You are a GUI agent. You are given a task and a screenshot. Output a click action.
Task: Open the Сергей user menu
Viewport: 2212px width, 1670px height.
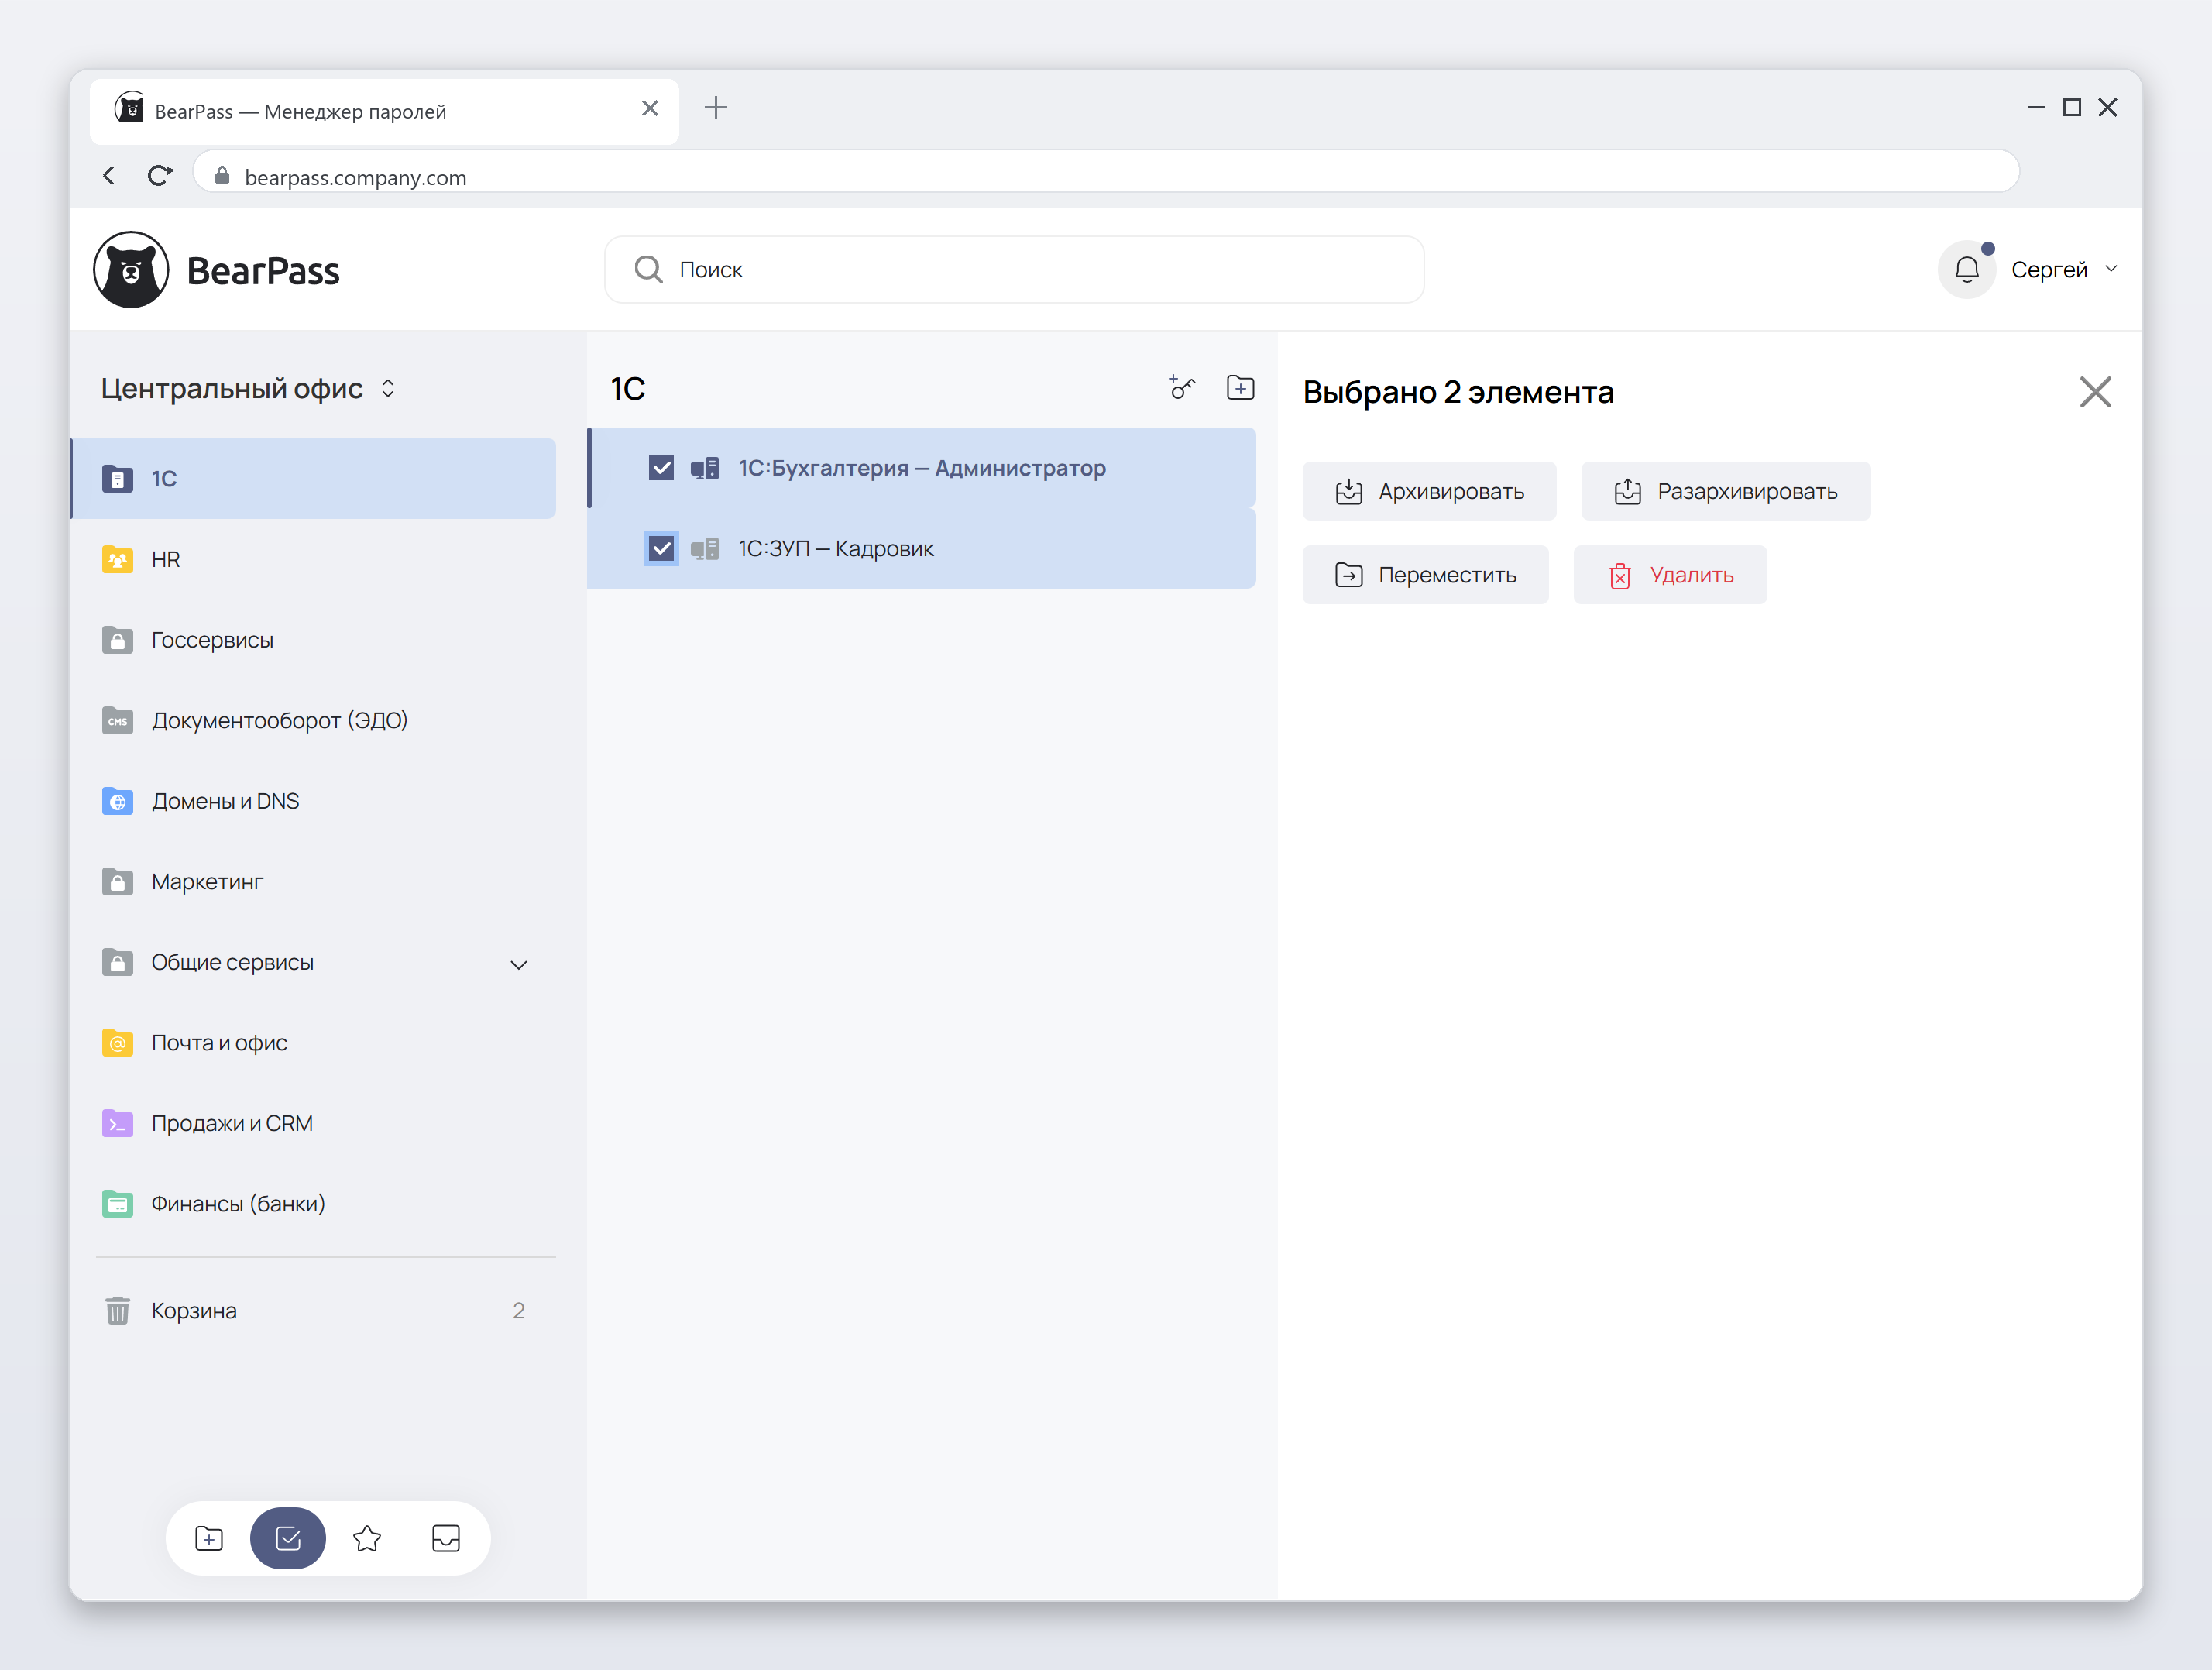point(2064,269)
